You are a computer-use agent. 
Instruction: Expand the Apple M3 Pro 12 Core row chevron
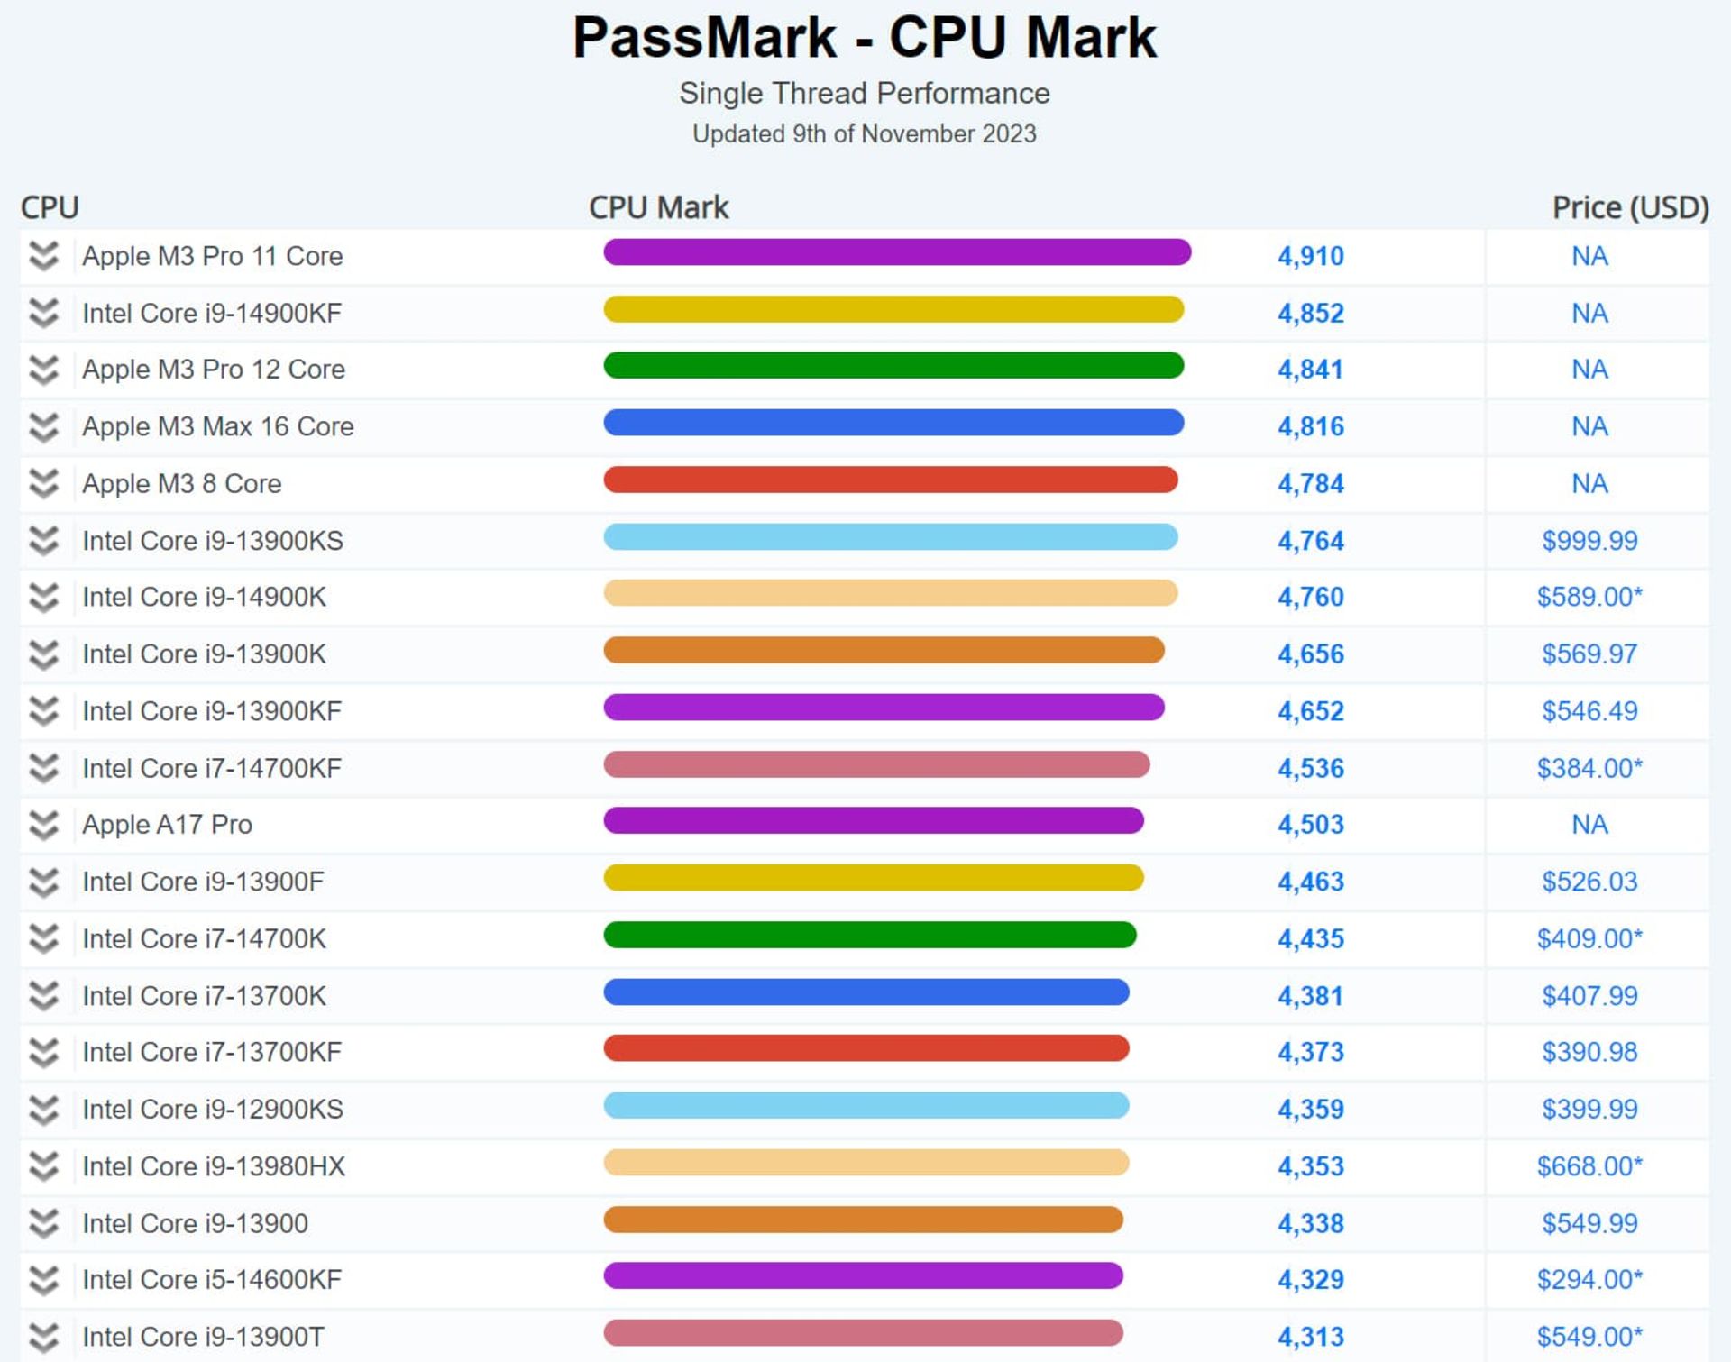pyautogui.click(x=43, y=370)
